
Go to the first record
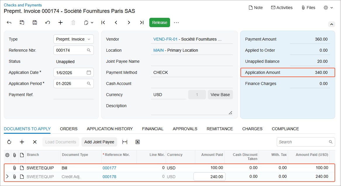[x=103, y=22]
